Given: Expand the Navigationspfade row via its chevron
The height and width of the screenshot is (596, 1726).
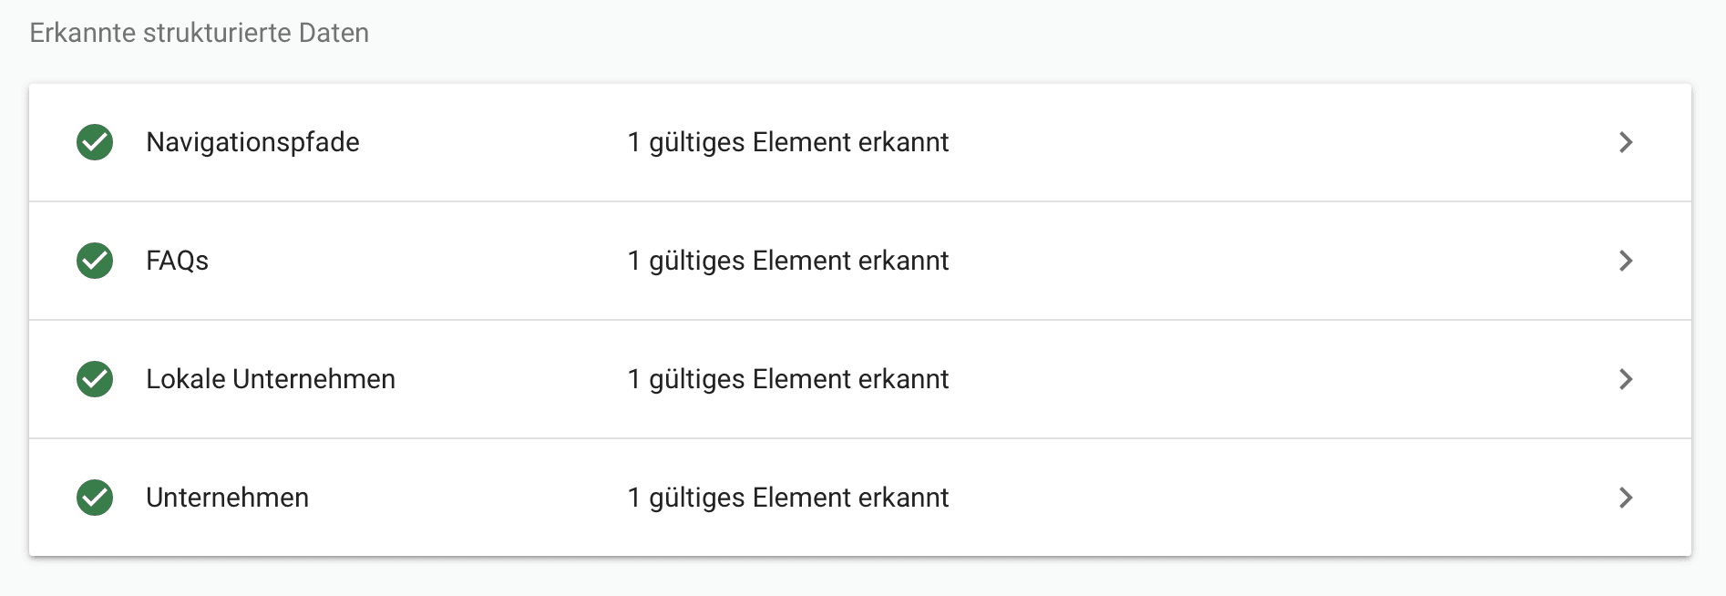Looking at the screenshot, I should pyautogui.click(x=1626, y=142).
